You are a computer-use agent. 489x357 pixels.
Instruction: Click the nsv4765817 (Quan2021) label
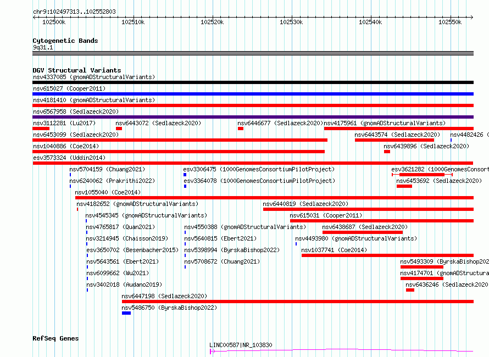coord(120,227)
